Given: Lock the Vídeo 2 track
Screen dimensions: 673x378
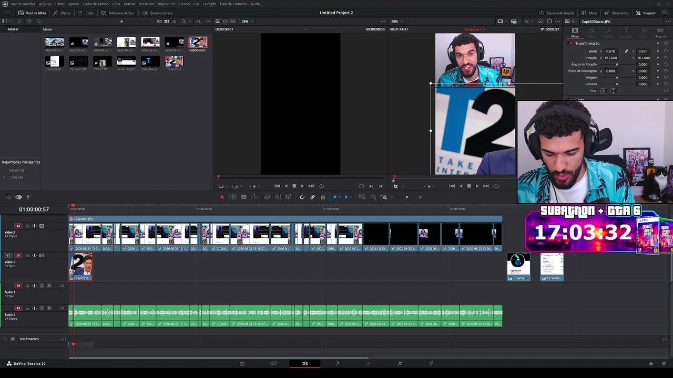Looking at the screenshot, I should (27, 226).
